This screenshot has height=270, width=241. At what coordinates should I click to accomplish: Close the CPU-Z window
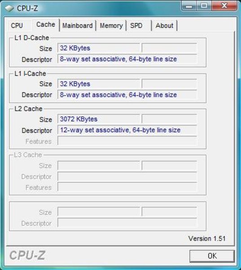(224, 6)
